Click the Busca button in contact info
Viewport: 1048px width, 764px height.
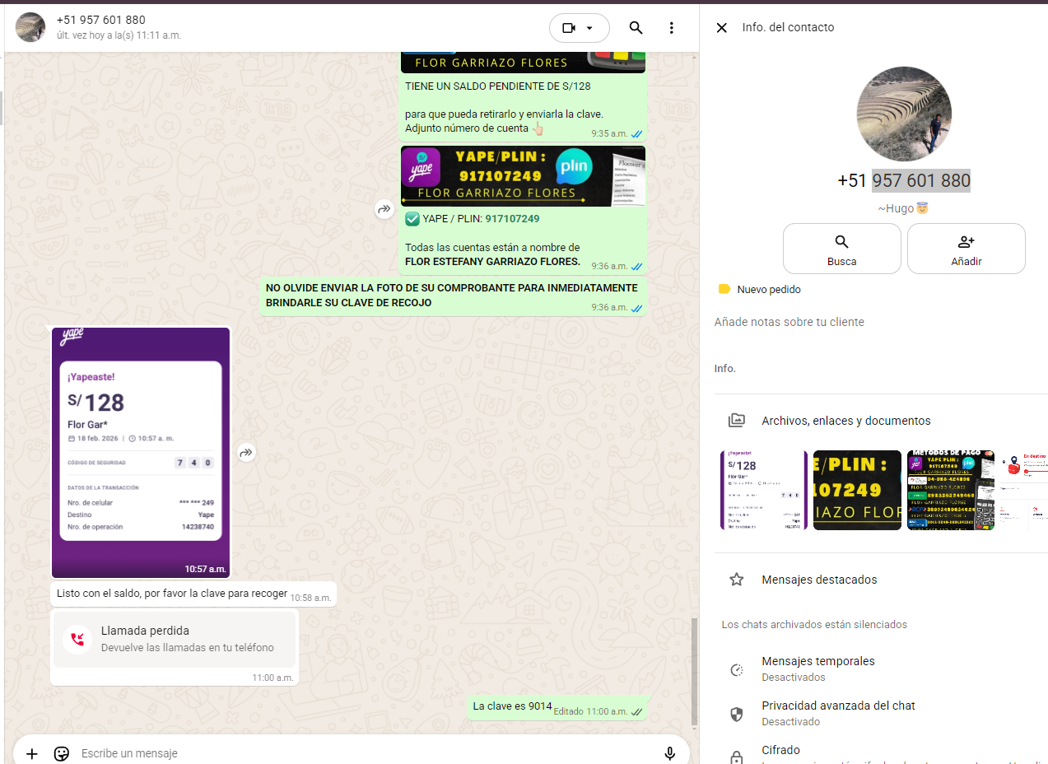pyautogui.click(x=841, y=248)
